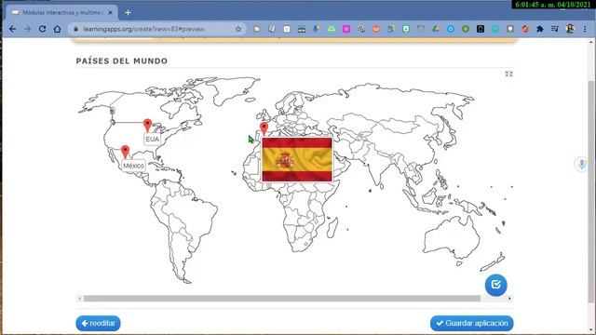This screenshot has width=596, height=335.
Task: Click the blue check-answers round button
Action: point(495,285)
